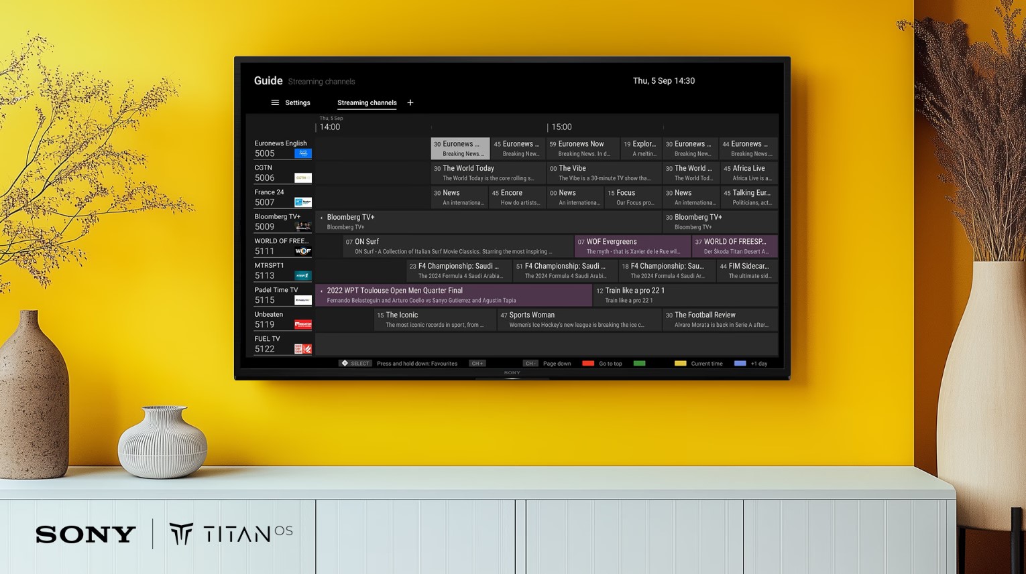Image resolution: width=1026 pixels, height=574 pixels.
Task: Select the France 24 channel logo
Action: pyautogui.click(x=303, y=202)
